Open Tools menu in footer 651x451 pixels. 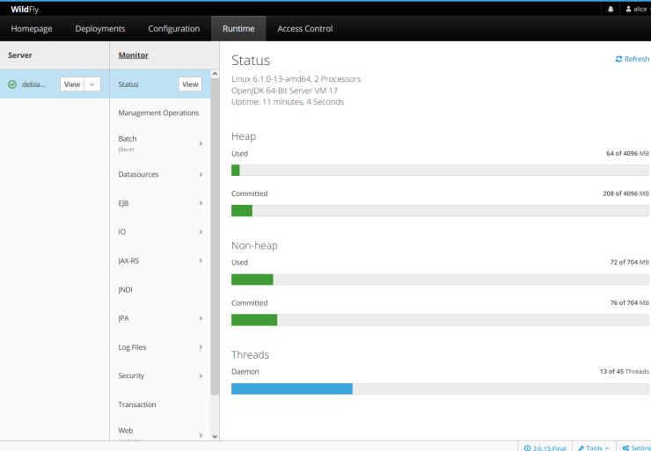[594, 447]
